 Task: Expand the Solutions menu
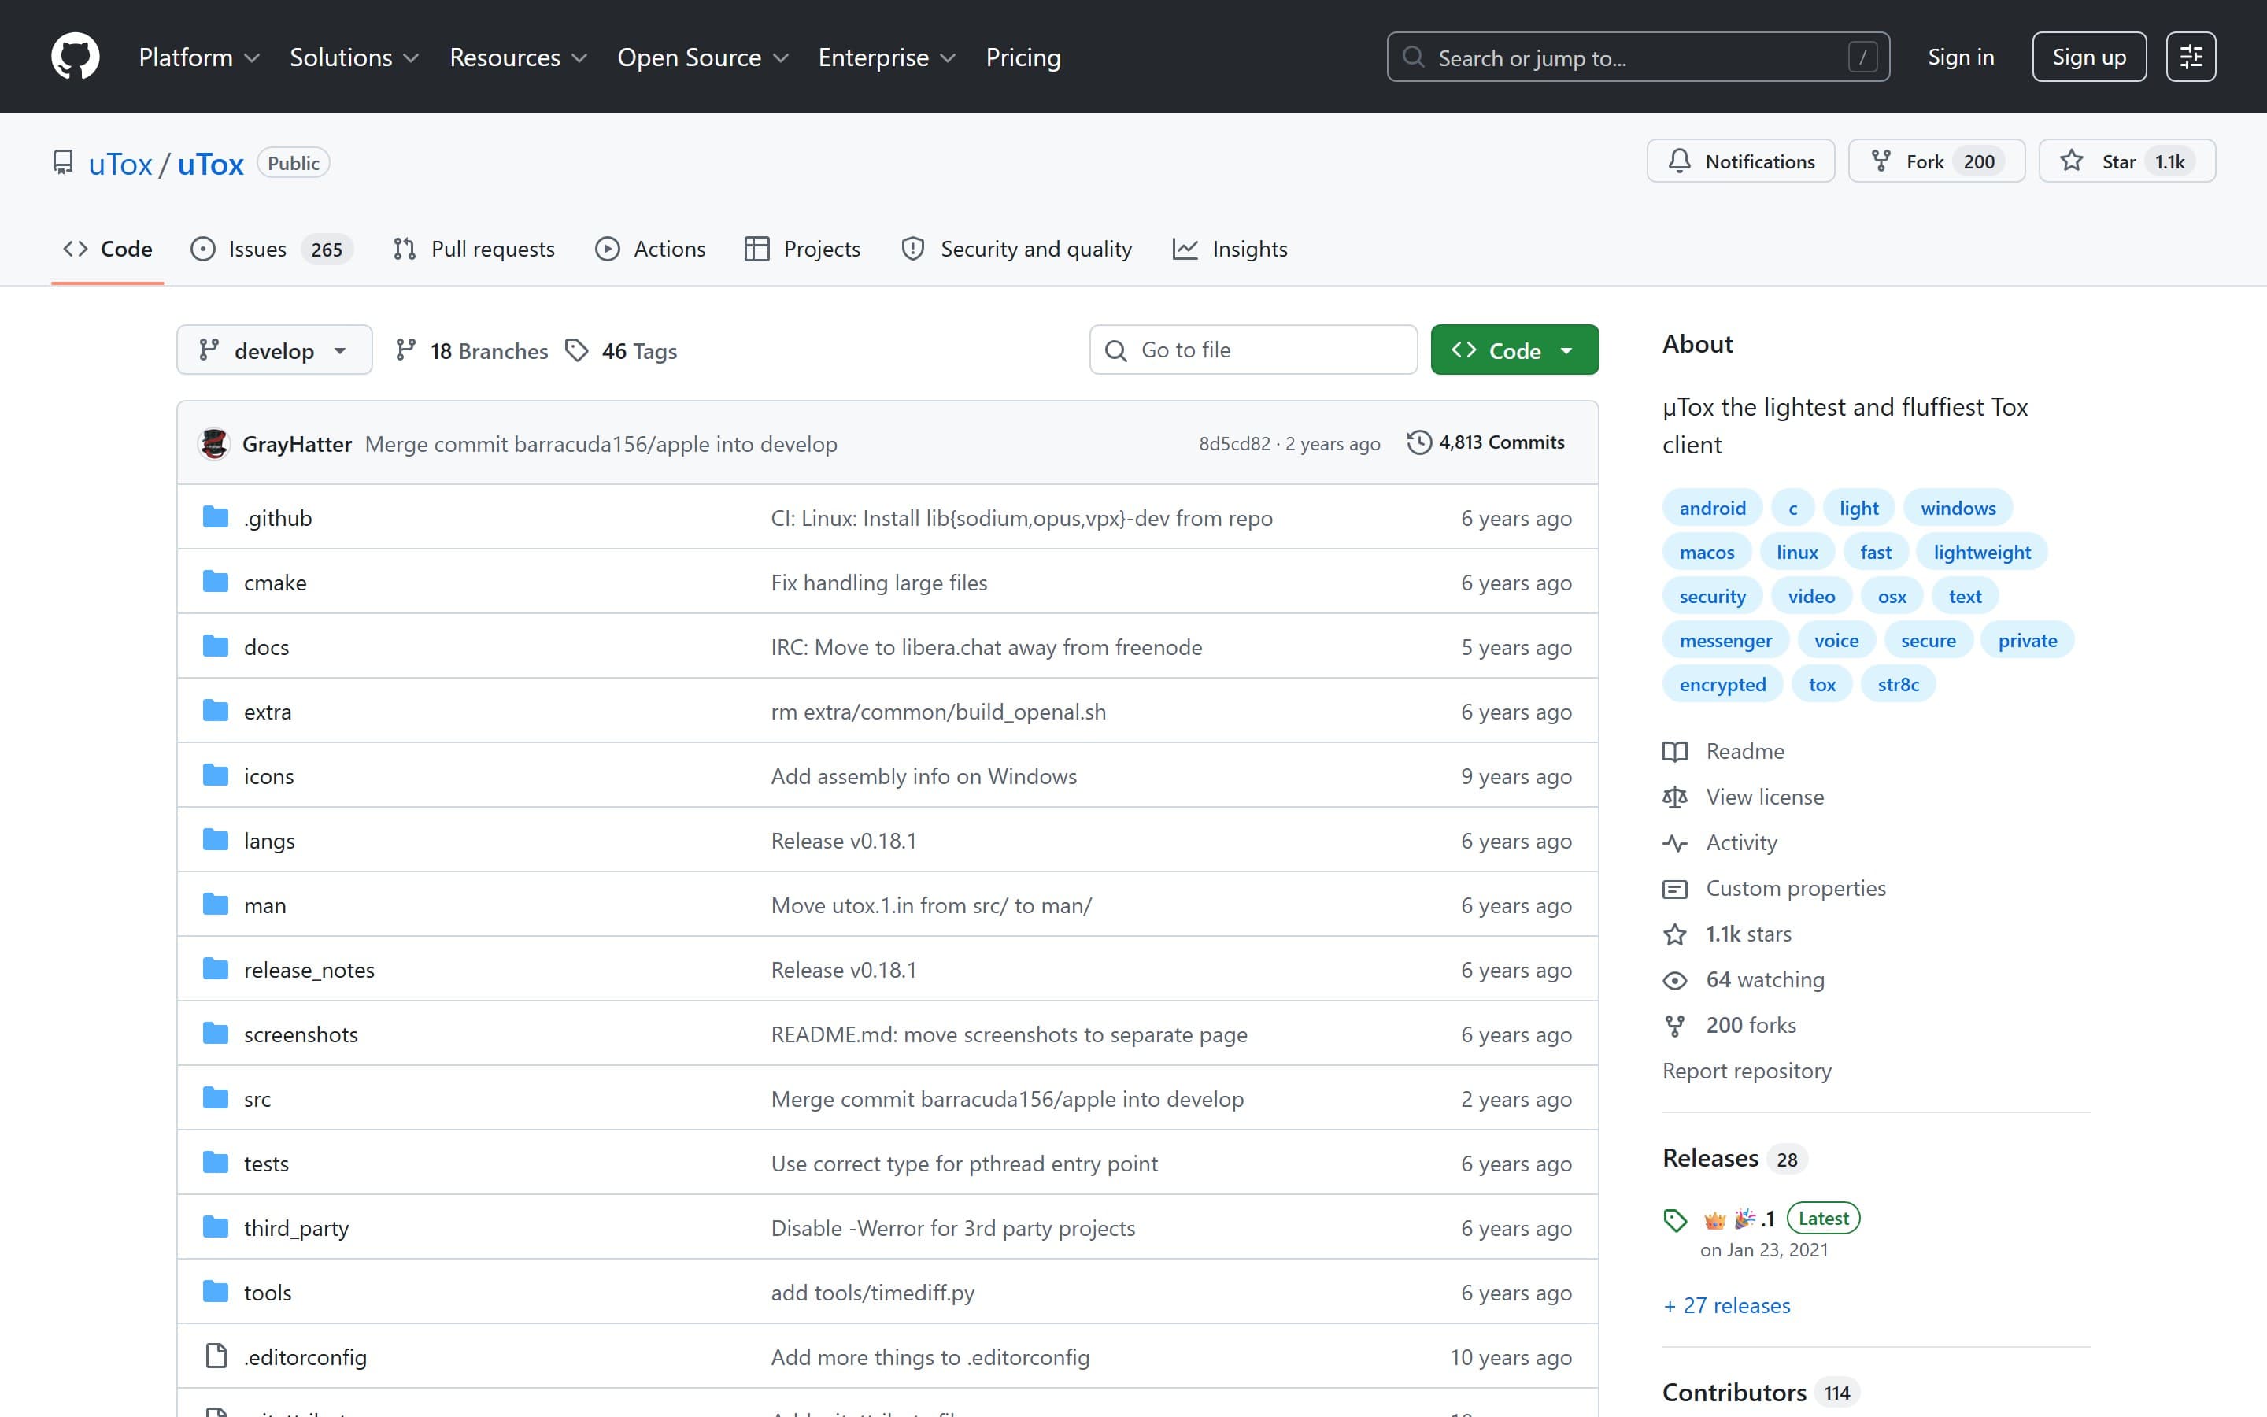click(354, 57)
